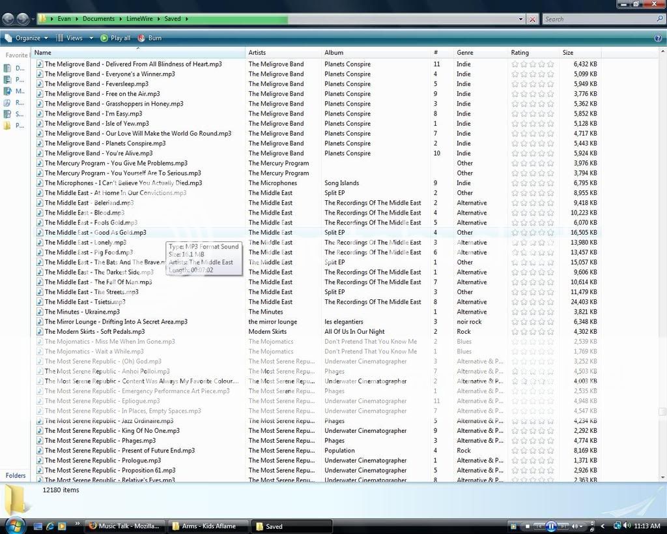Viewport: 667px width, 534px height.
Task: Set rating stars for Feversleep.mp3
Action: click(533, 84)
